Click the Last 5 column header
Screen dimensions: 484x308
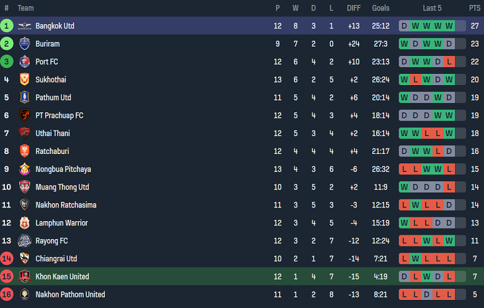[x=432, y=8]
